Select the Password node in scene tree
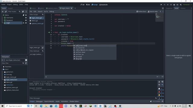Viewport: 193px width, 108px height. click(9, 20)
